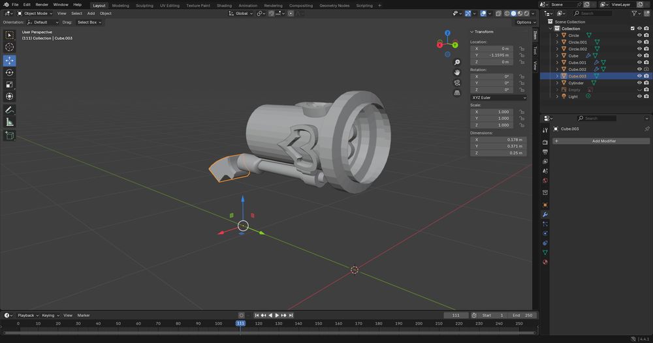
Task: Pick the Measure tool
Action: tap(10, 122)
